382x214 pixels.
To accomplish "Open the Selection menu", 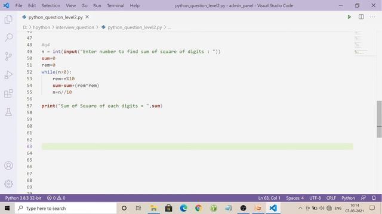I will pyautogui.click(x=51, y=5).
